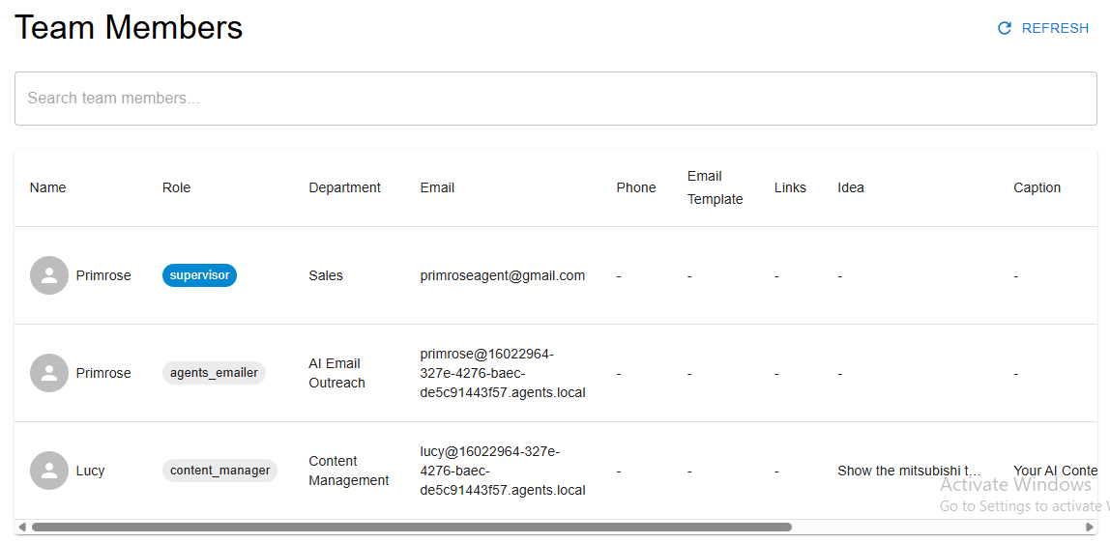Viewport: 1110px width, 543px height.
Task: Select the content_manager role chip
Action: (x=219, y=471)
